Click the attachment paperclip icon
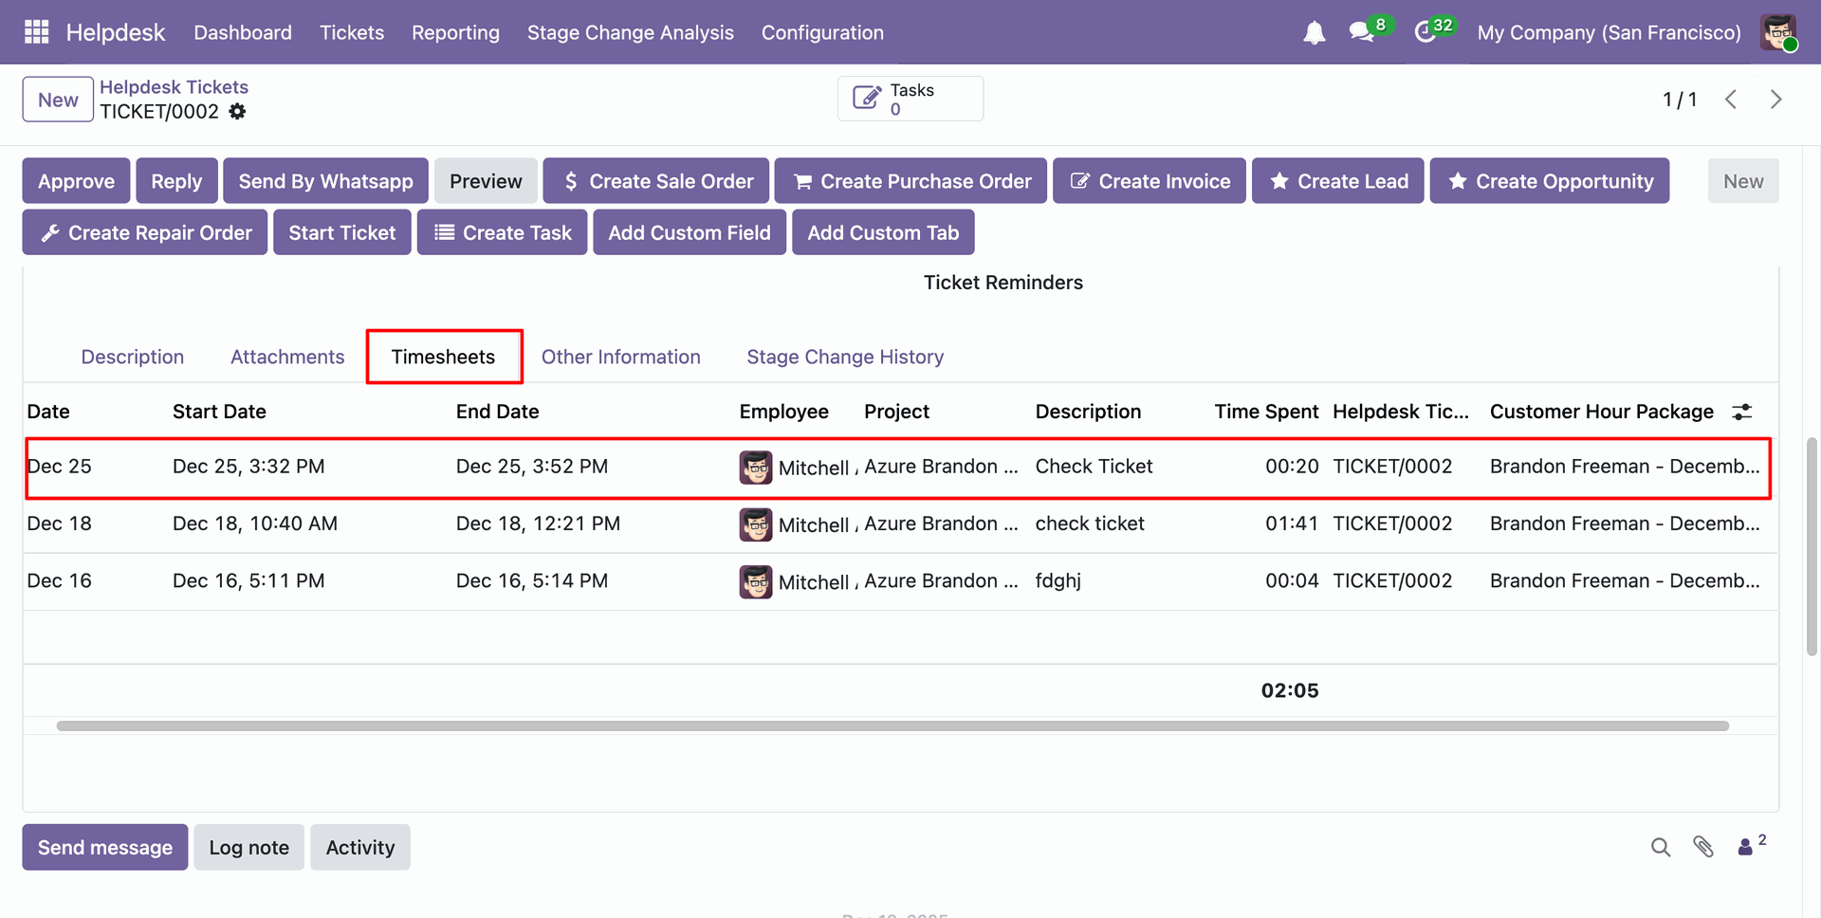 click(x=1703, y=847)
